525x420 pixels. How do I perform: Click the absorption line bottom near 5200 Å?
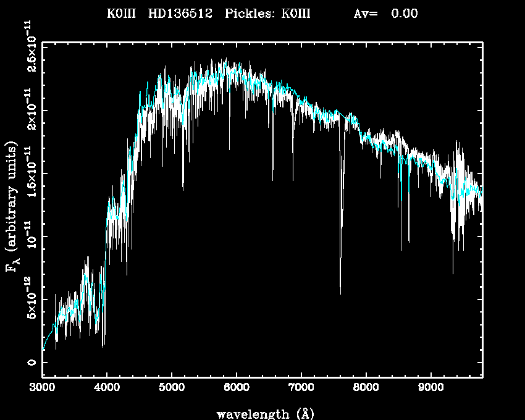click(183, 188)
